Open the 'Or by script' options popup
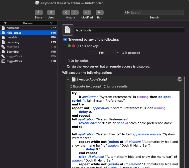189x168 pixels. click(78, 61)
